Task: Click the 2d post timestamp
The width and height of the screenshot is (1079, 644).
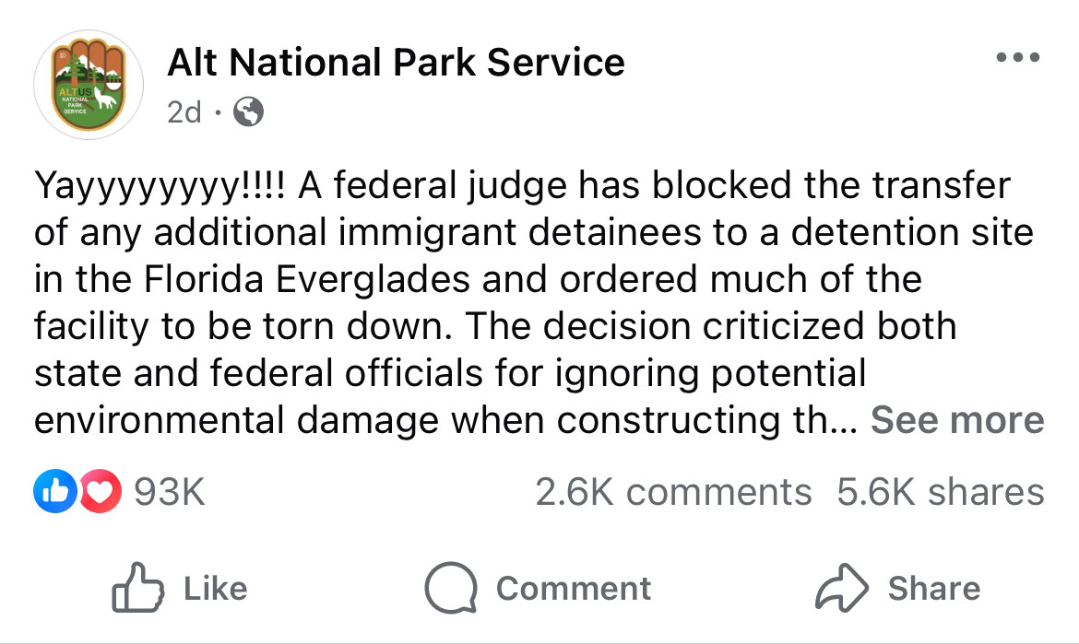Action: (184, 111)
